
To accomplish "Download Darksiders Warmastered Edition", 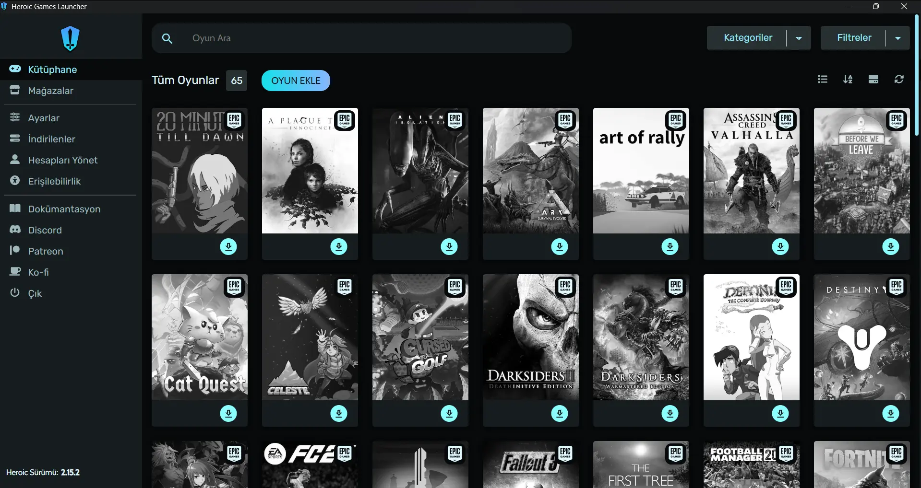I will [670, 413].
